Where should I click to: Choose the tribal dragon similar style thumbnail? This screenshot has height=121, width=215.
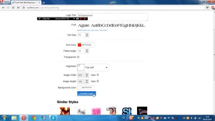tap(111, 111)
